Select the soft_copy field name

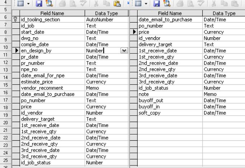pos(149,113)
